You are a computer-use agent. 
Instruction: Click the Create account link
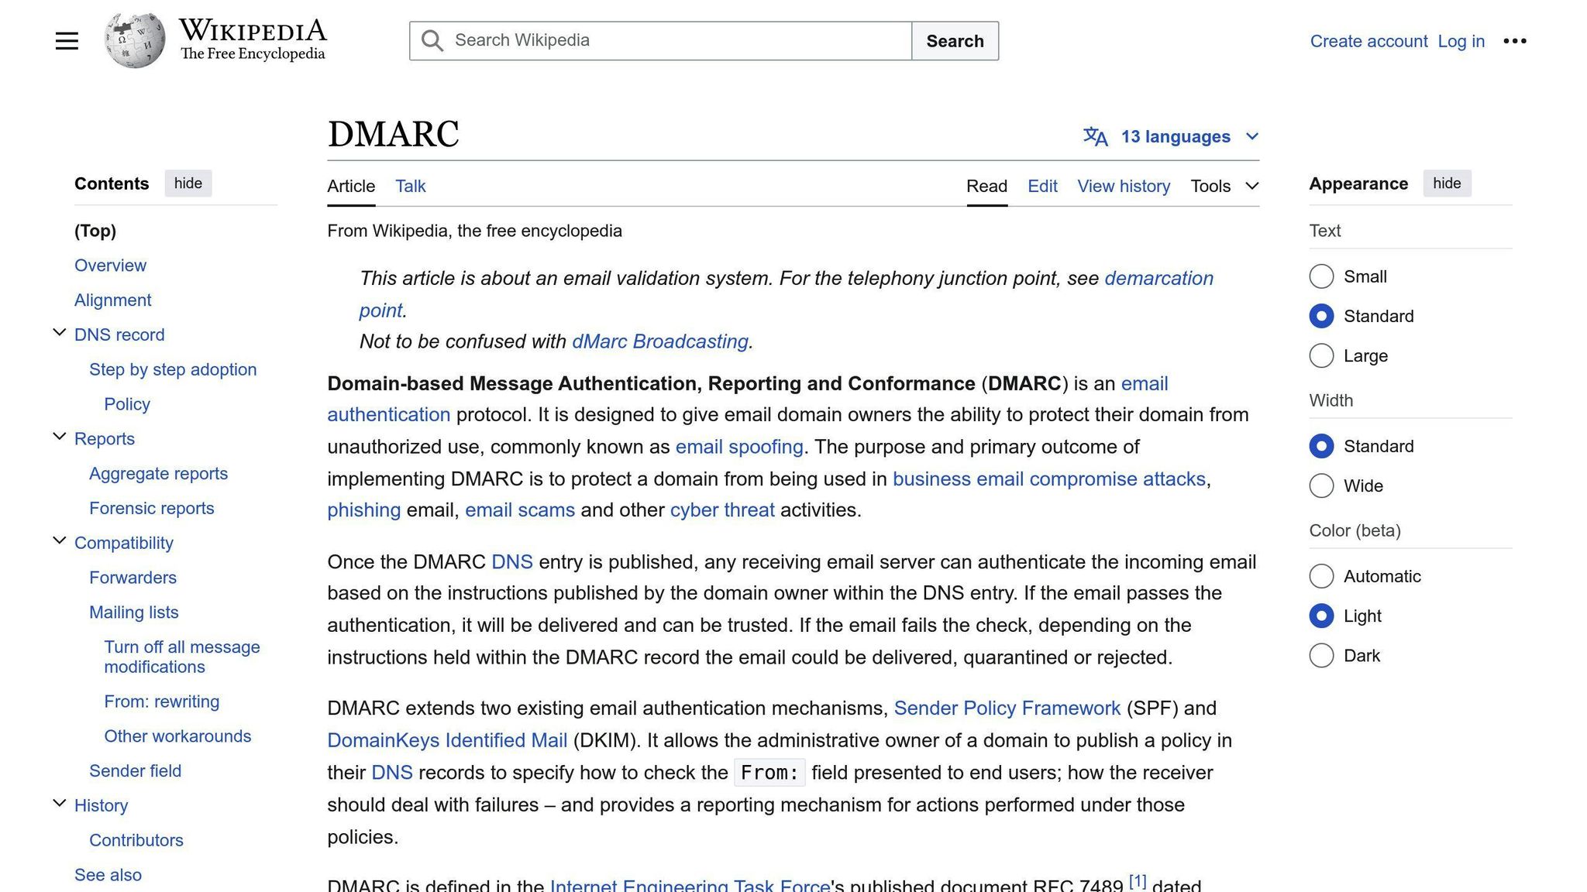(x=1368, y=41)
